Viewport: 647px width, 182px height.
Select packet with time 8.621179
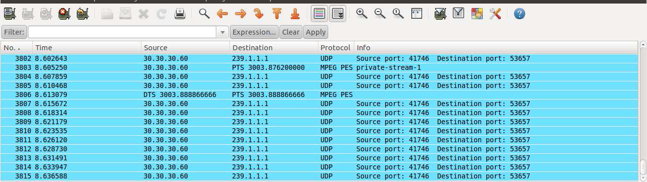click(319, 122)
